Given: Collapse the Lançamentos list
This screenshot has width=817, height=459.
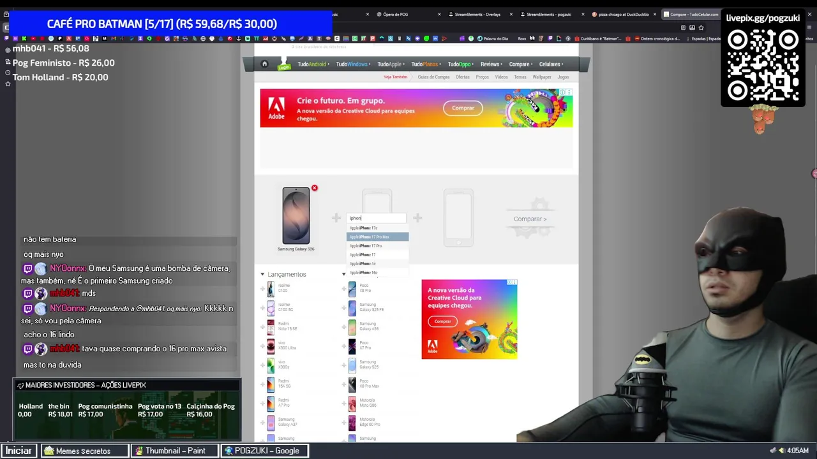Looking at the screenshot, I should 262,274.
